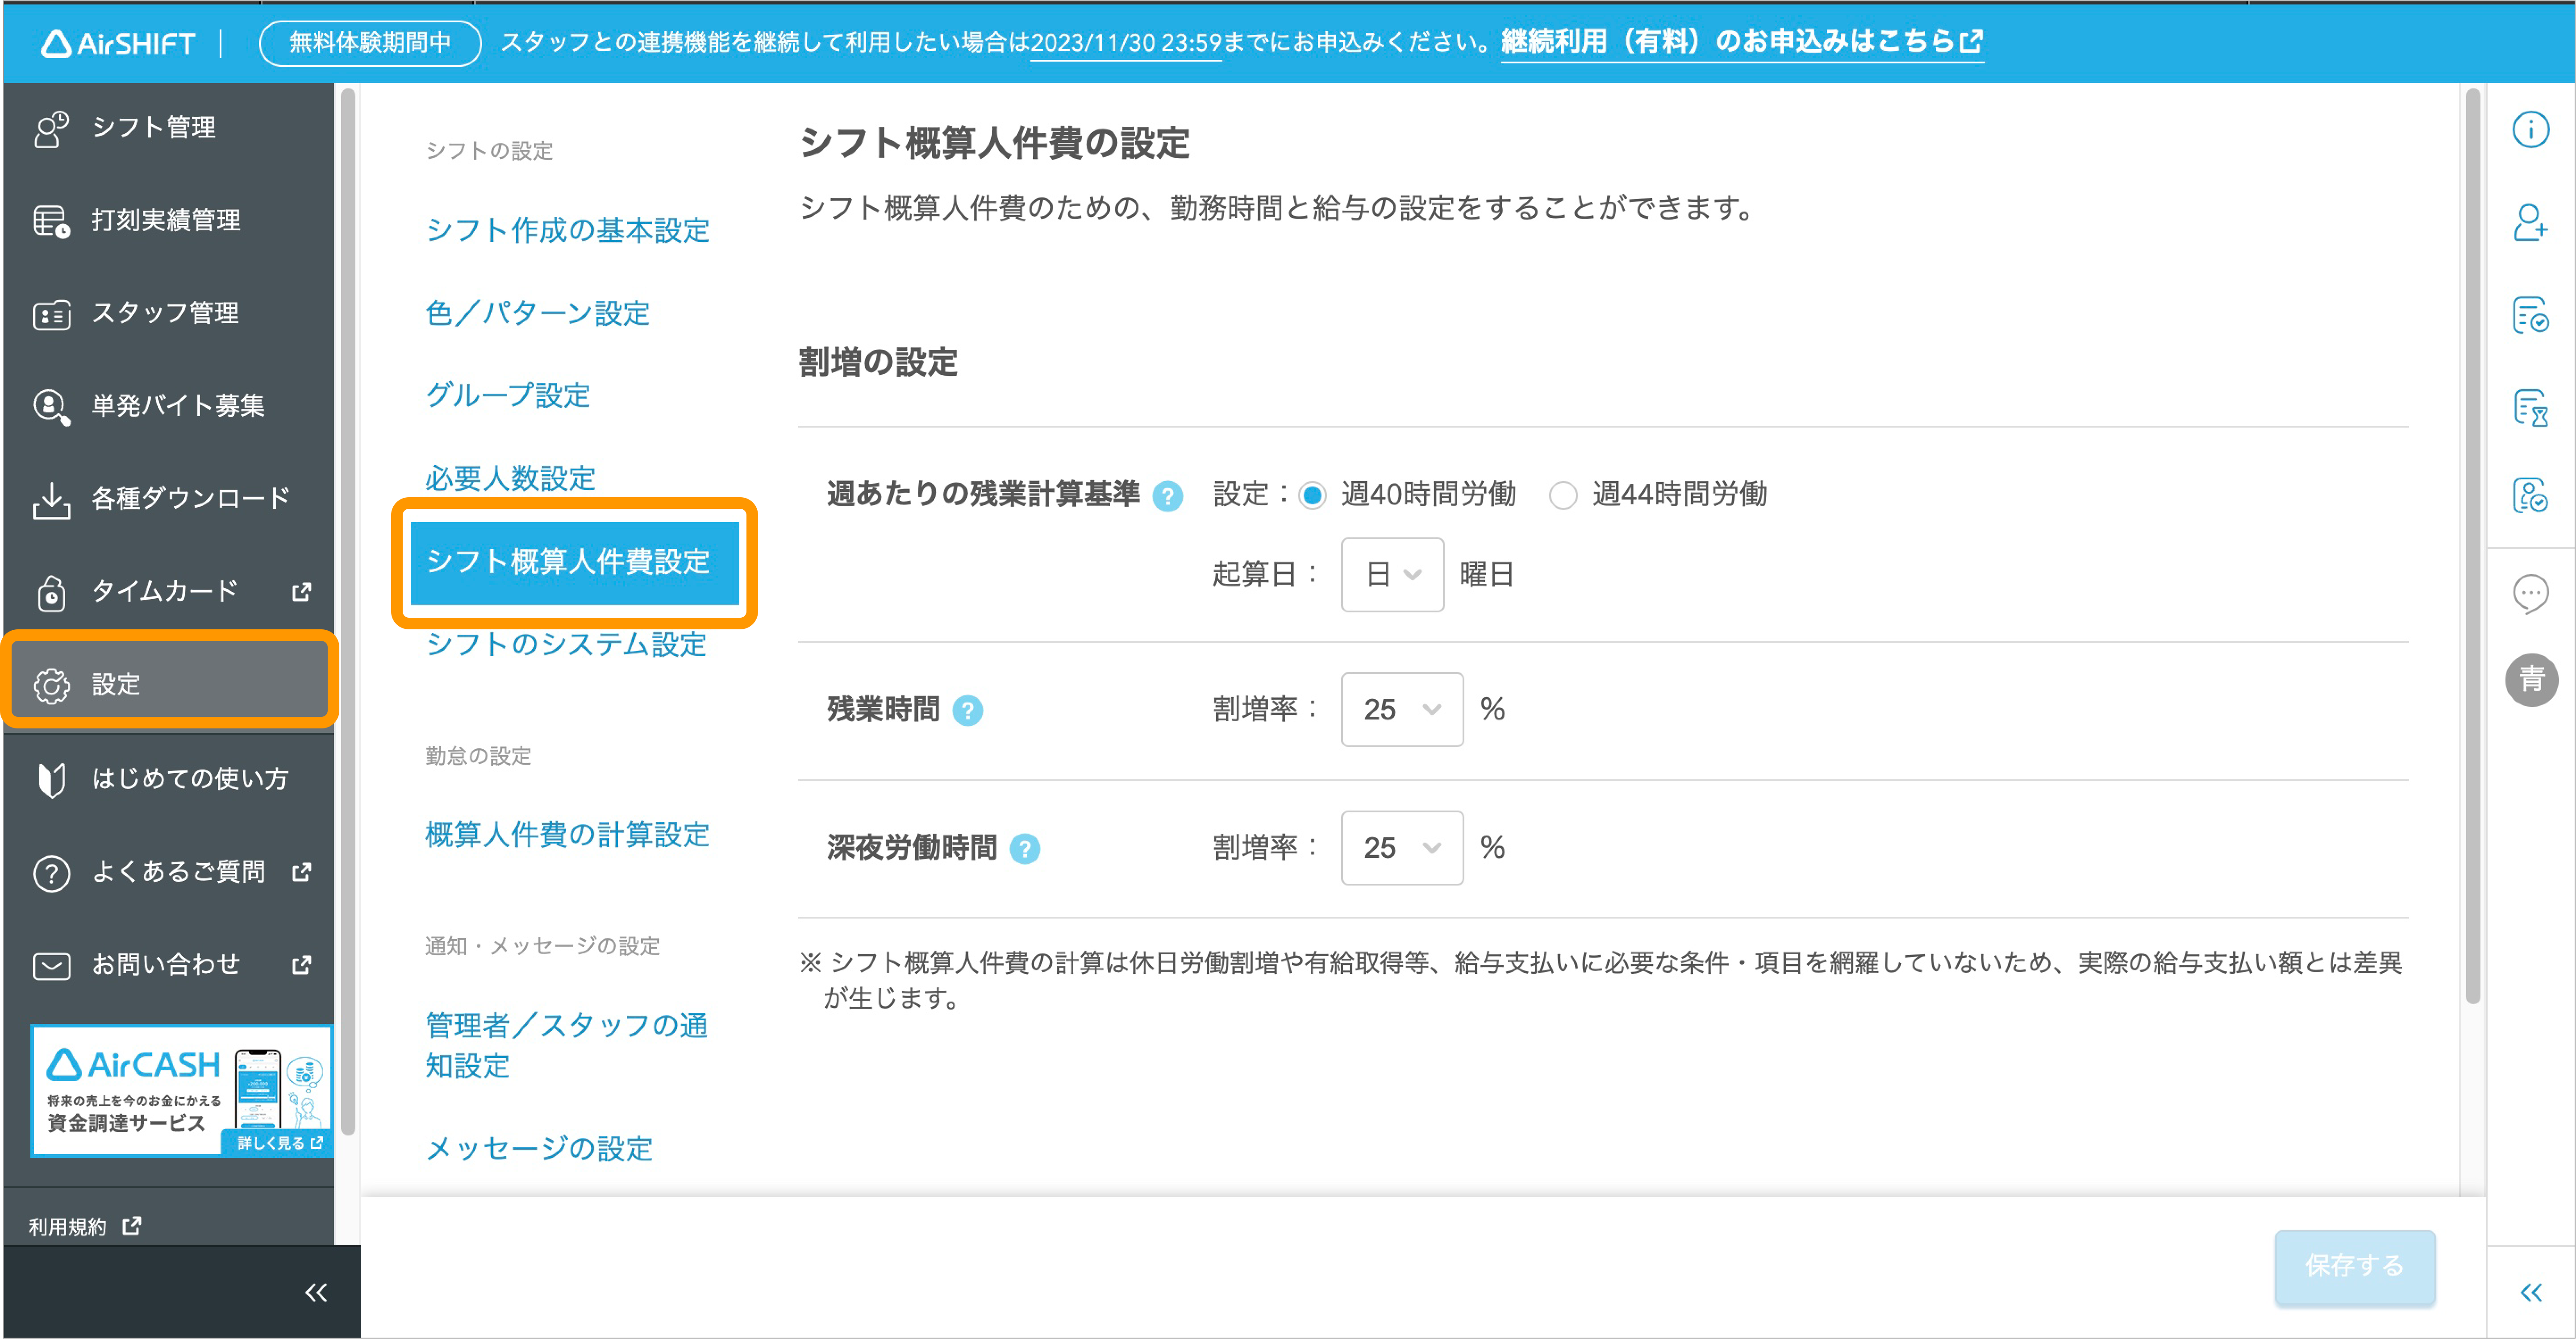The width and height of the screenshot is (2576, 1339).
Task: Open よくあるご質問 page
Action: tap(168, 872)
